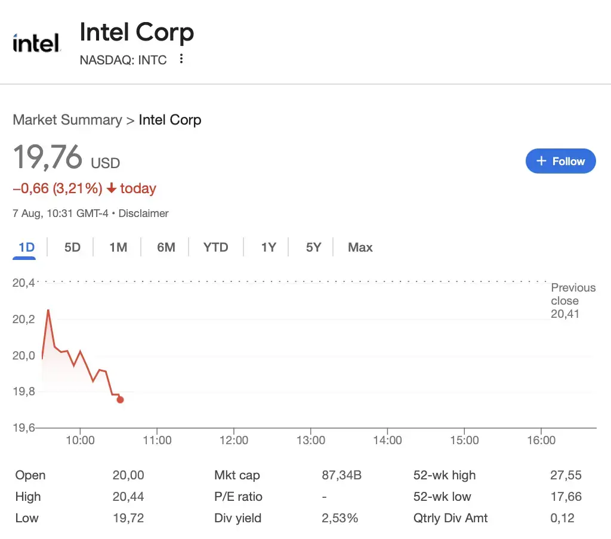This screenshot has width=611, height=539.
Task: Open the three-dot overflow menu next to NASDAQ: INTC
Action: pos(181,60)
